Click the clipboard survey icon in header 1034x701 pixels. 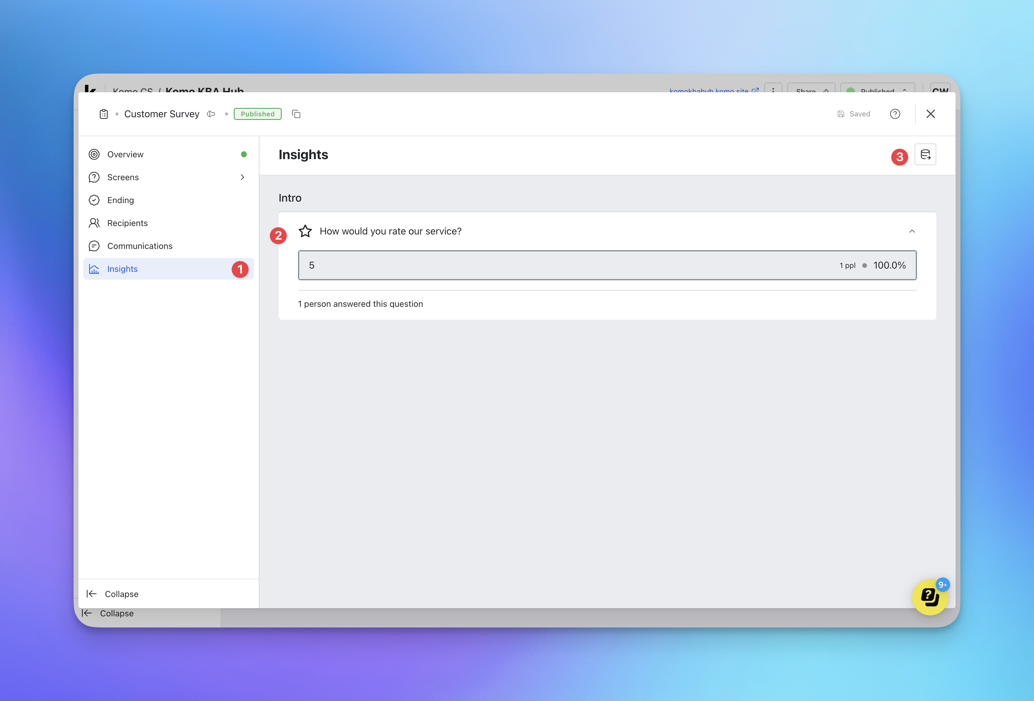pyautogui.click(x=104, y=114)
